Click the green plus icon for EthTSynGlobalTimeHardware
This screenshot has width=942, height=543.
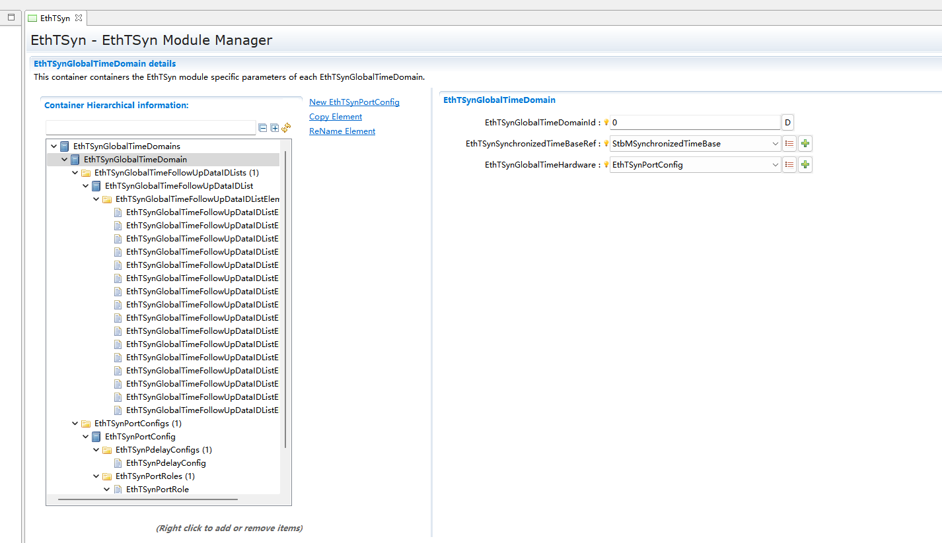(805, 164)
